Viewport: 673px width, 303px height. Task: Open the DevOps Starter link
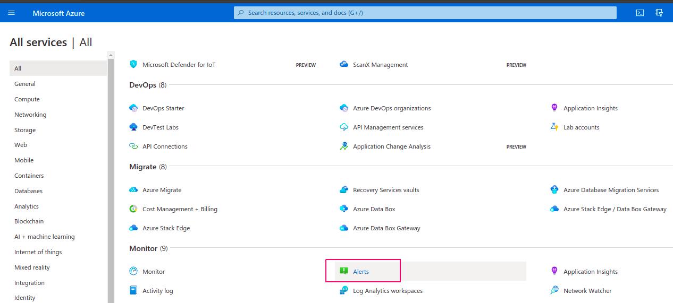[163, 108]
